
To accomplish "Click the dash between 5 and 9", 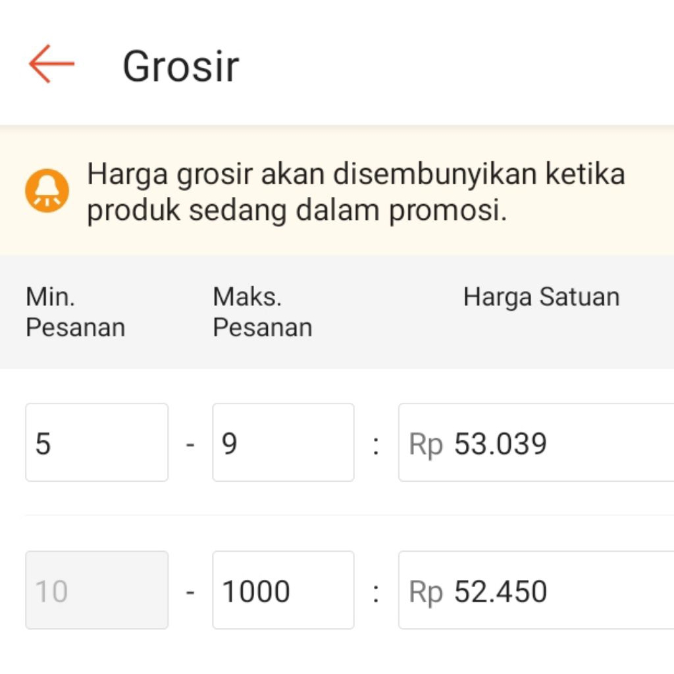I will pyautogui.click(x=190, y=445).
